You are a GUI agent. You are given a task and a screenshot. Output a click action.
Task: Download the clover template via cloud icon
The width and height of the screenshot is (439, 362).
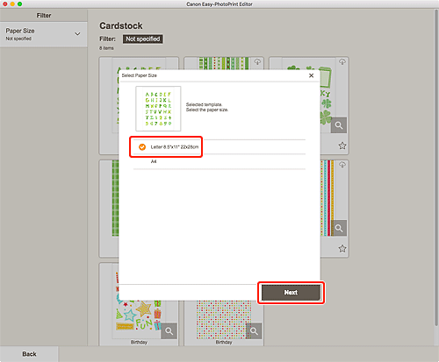(x=342, y=62)
